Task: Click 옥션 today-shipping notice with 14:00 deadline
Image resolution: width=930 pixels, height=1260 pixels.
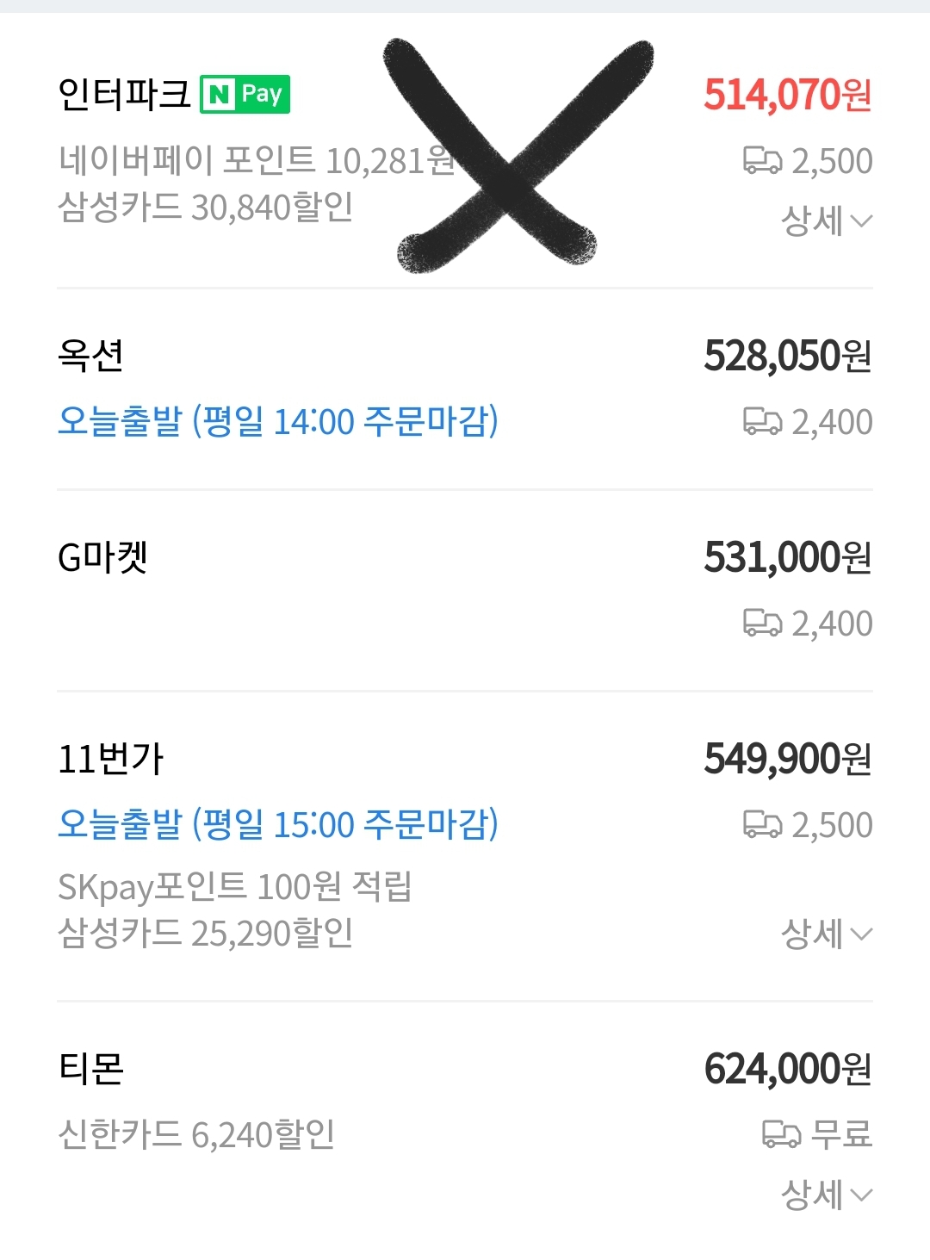Action: coord(277,422)
